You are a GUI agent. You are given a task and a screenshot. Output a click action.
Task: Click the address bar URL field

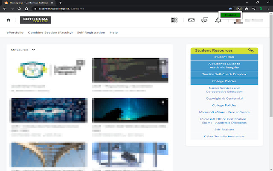[x=132, y=9]
